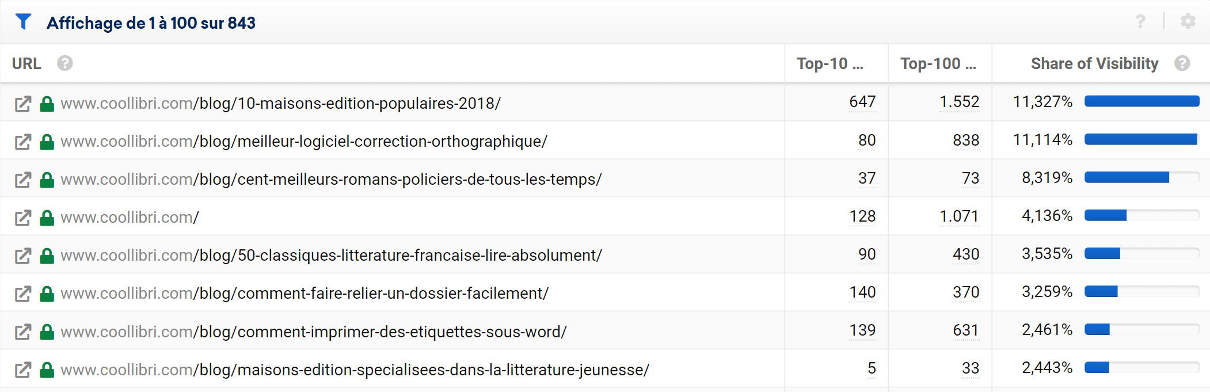Click Top-10 value 647

(x=862, y=102)
